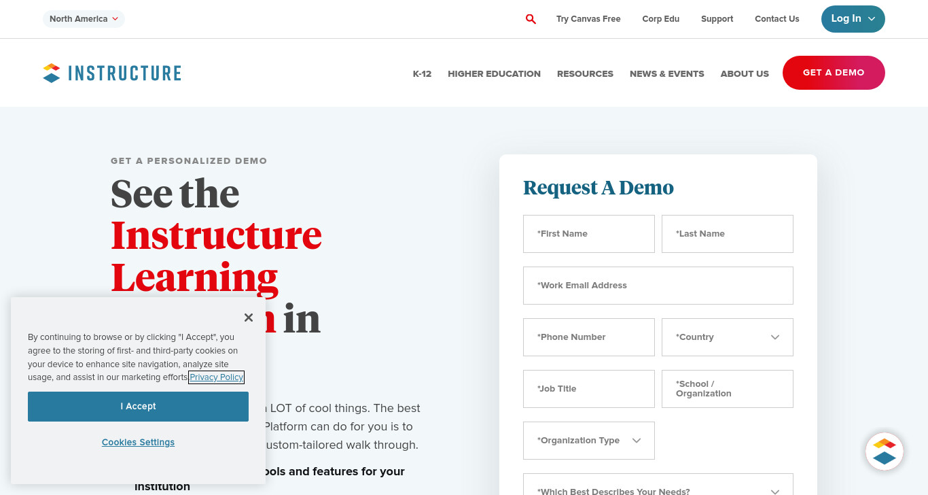Click the red search magnifier icon
928x495 pixels.
[531, 19]
